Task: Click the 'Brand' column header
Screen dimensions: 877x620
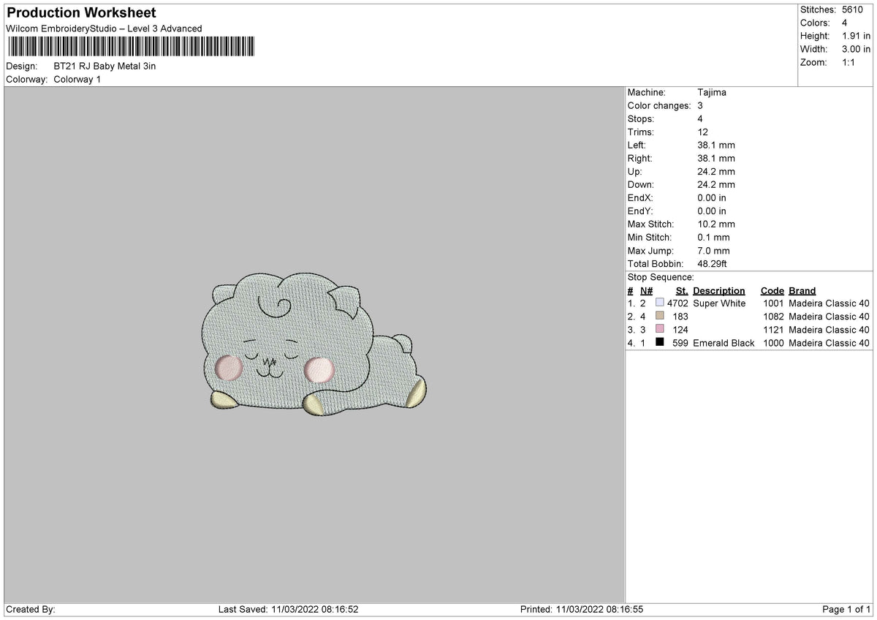Action: coord(802,290)
